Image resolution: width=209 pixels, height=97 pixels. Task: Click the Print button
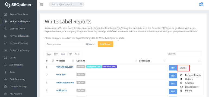pos(77,54)
